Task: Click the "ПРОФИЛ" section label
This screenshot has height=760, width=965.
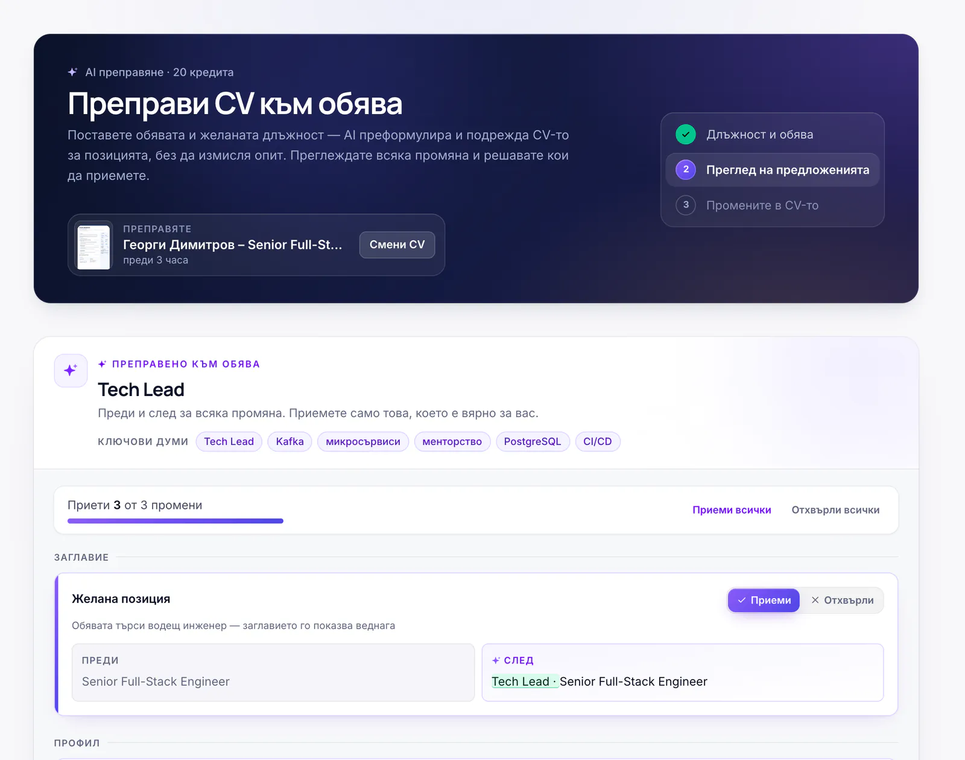Action: 77,743
